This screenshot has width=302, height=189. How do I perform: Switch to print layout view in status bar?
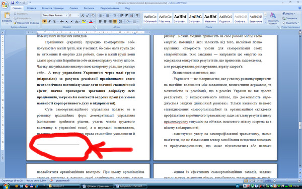tap(246, 181)
